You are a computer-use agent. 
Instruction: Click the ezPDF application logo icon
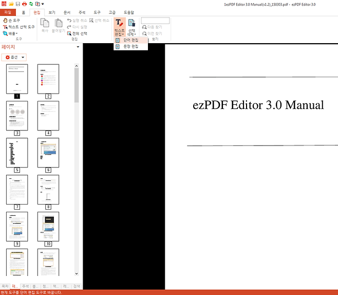[x=4, y=4]
